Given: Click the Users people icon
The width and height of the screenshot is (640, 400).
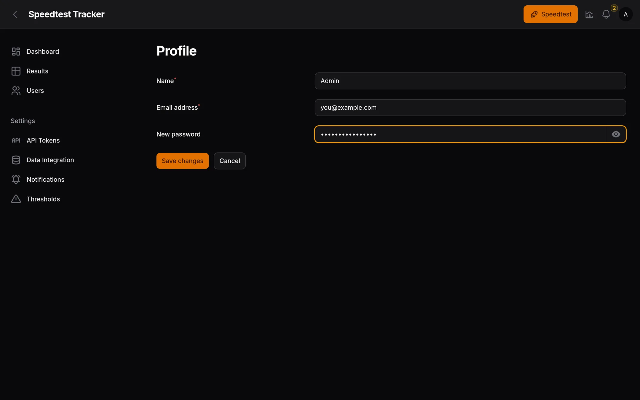Looking at the screenshot, I should click(x=16, y=91).
